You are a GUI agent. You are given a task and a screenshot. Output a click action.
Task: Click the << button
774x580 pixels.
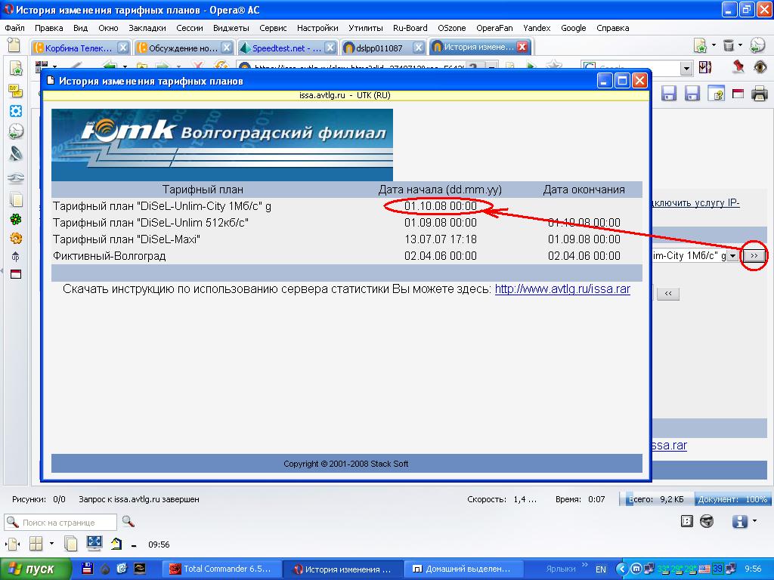pos(668,294)
